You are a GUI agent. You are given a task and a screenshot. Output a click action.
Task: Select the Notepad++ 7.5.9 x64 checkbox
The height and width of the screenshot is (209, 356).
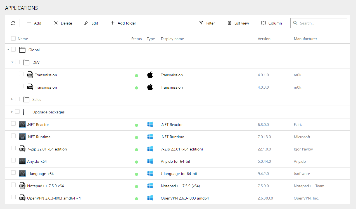[13, 185]
